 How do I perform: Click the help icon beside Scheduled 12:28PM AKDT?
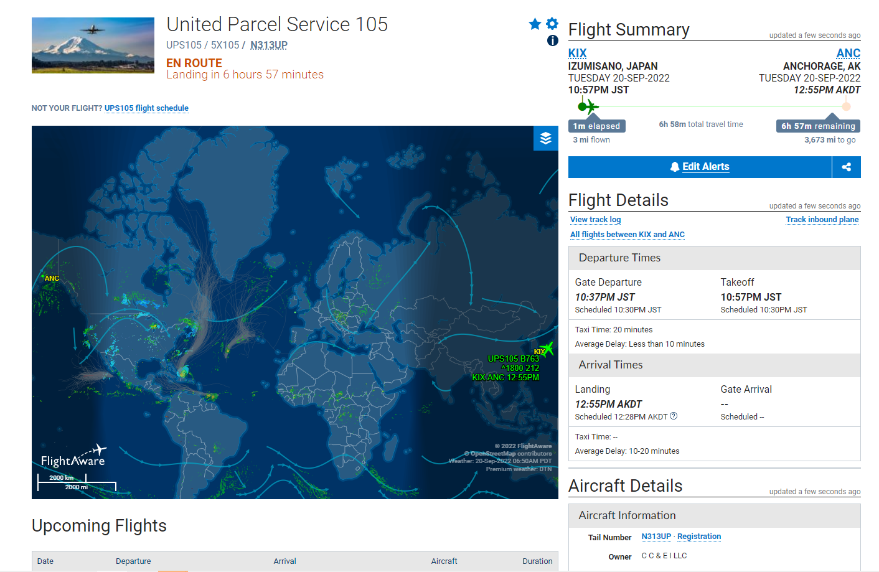[x=674, y=416]
